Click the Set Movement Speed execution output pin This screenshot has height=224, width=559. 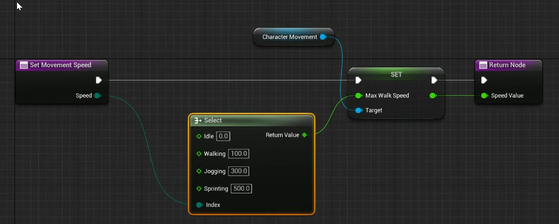tap(98, 80)
